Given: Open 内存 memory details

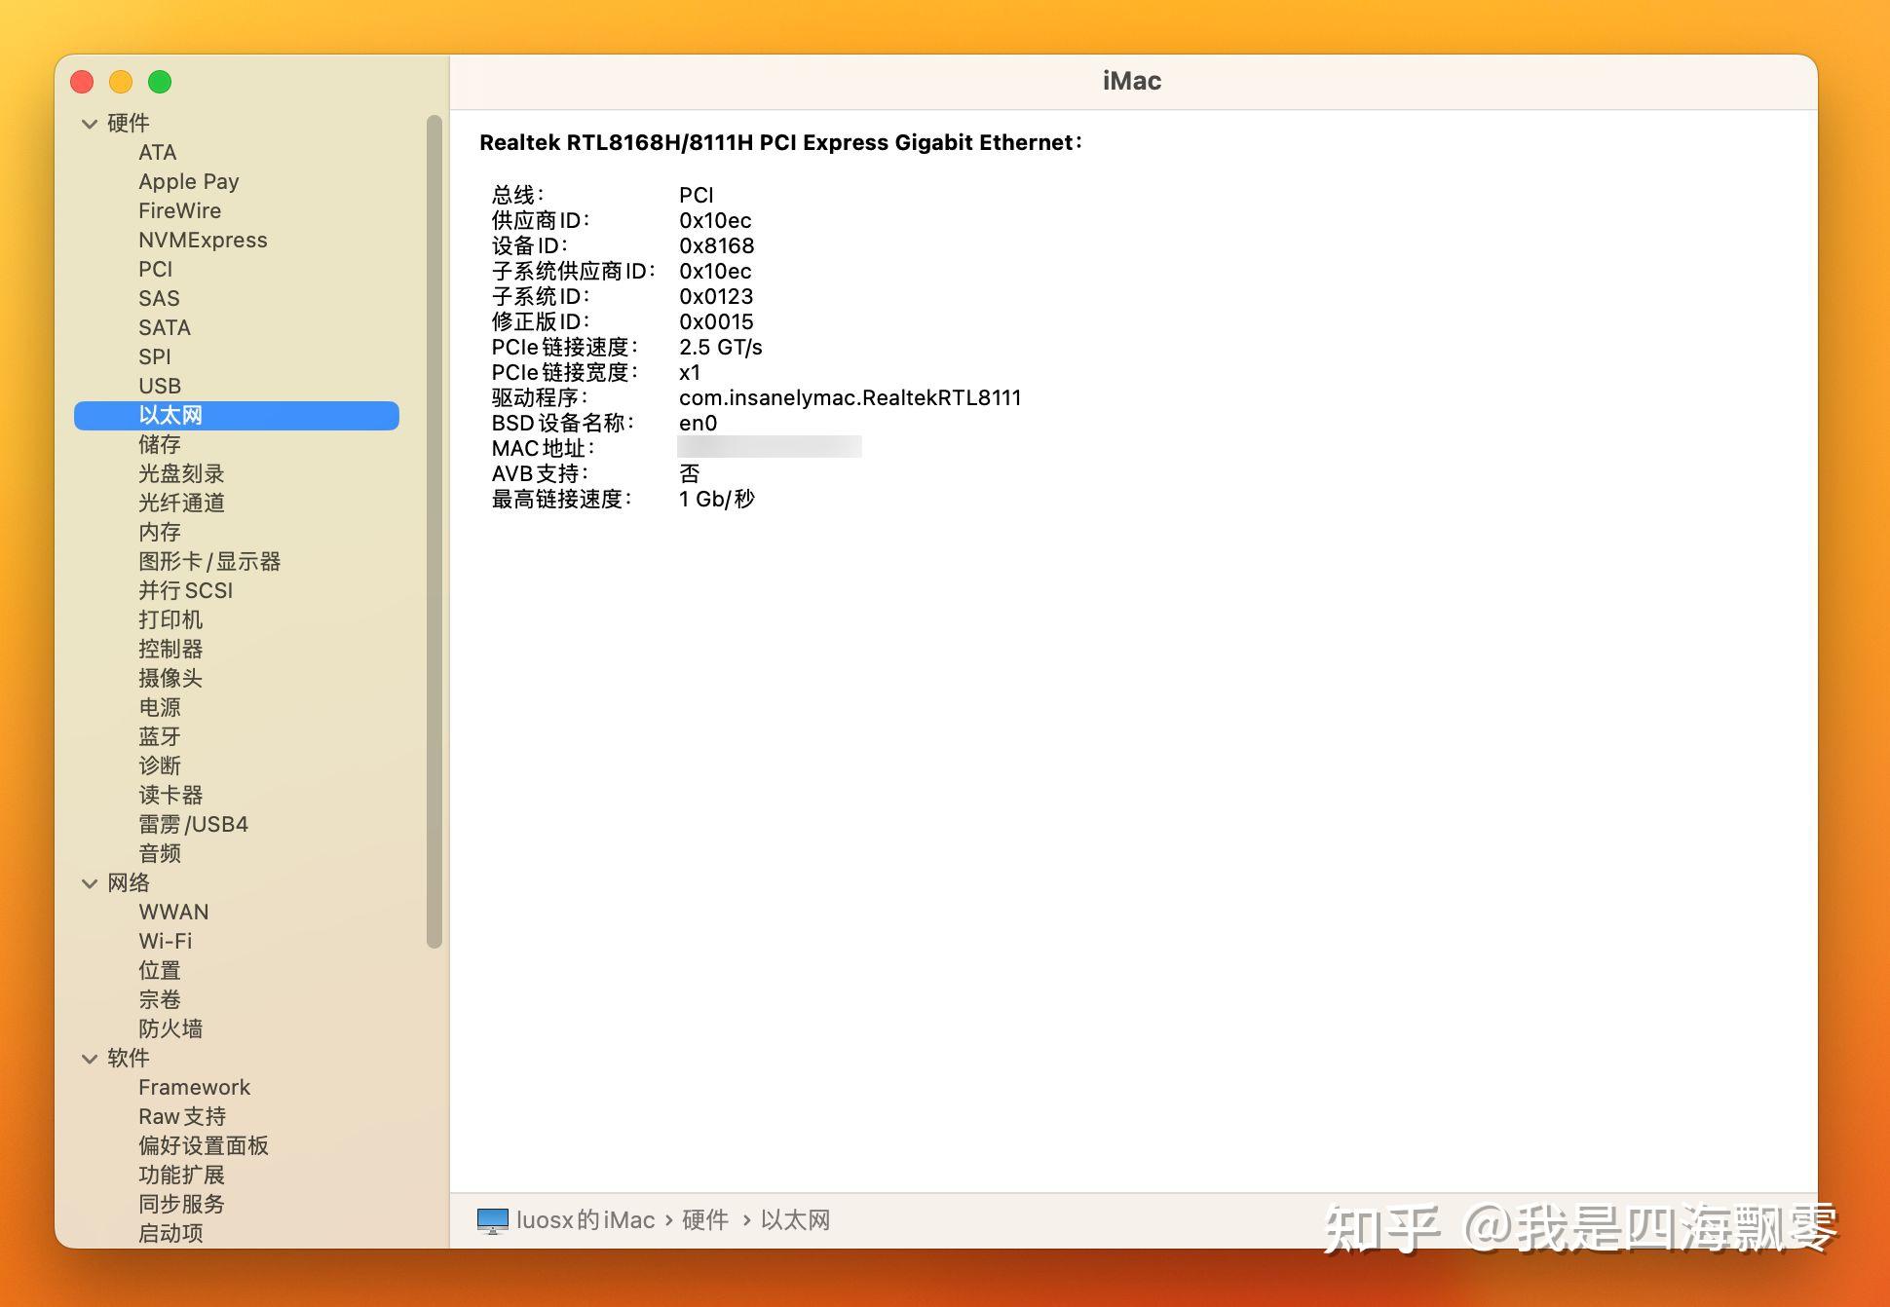Looking at the screenshot, I should click(x=159, y=532).
